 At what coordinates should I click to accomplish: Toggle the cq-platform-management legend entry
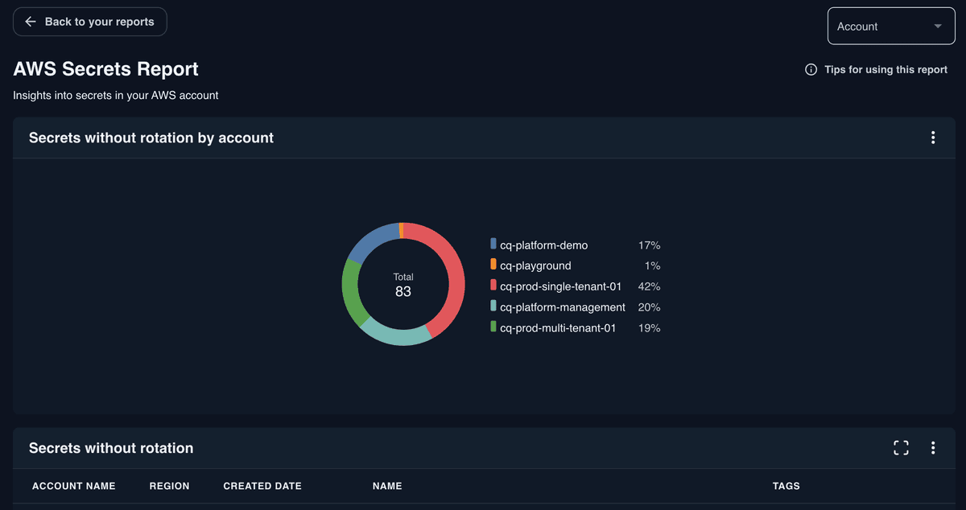(x=562, y=306)
